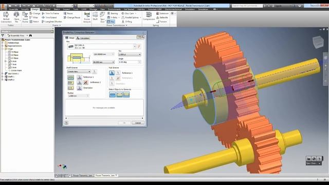The width and height of the screenshot is (329, 185).
Task: Select the Insert Frame tool
Action: point(25,17)
